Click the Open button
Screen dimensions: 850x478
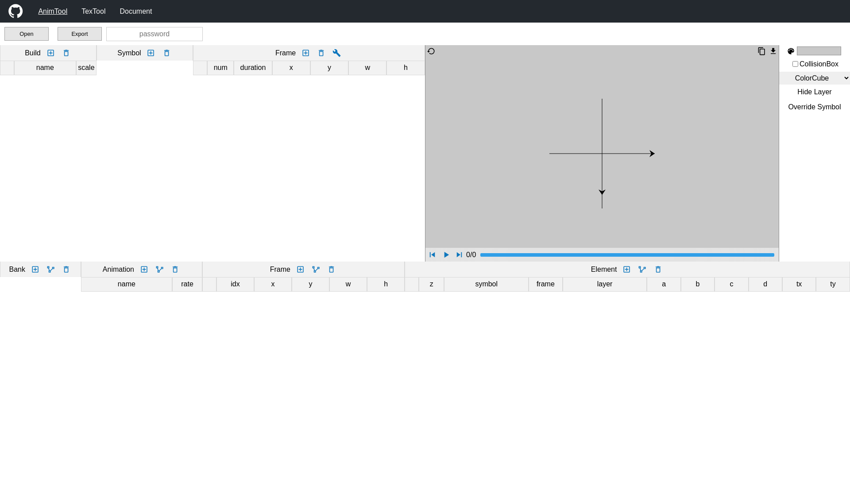27,34
